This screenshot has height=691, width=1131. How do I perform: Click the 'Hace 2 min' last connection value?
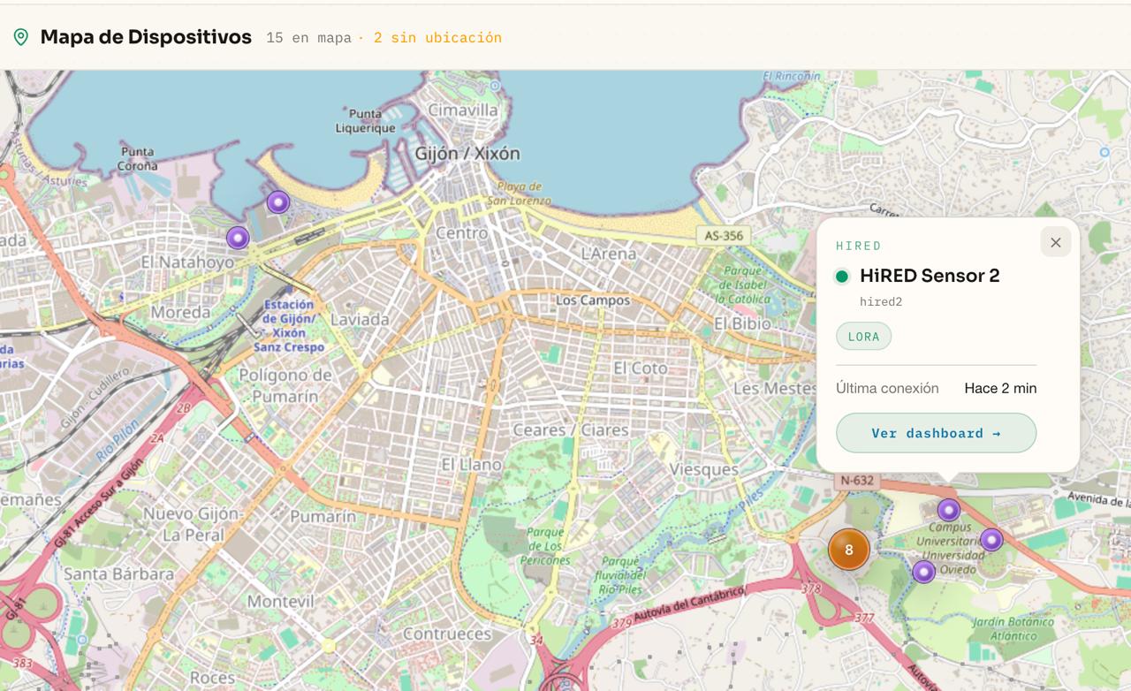1000,388
